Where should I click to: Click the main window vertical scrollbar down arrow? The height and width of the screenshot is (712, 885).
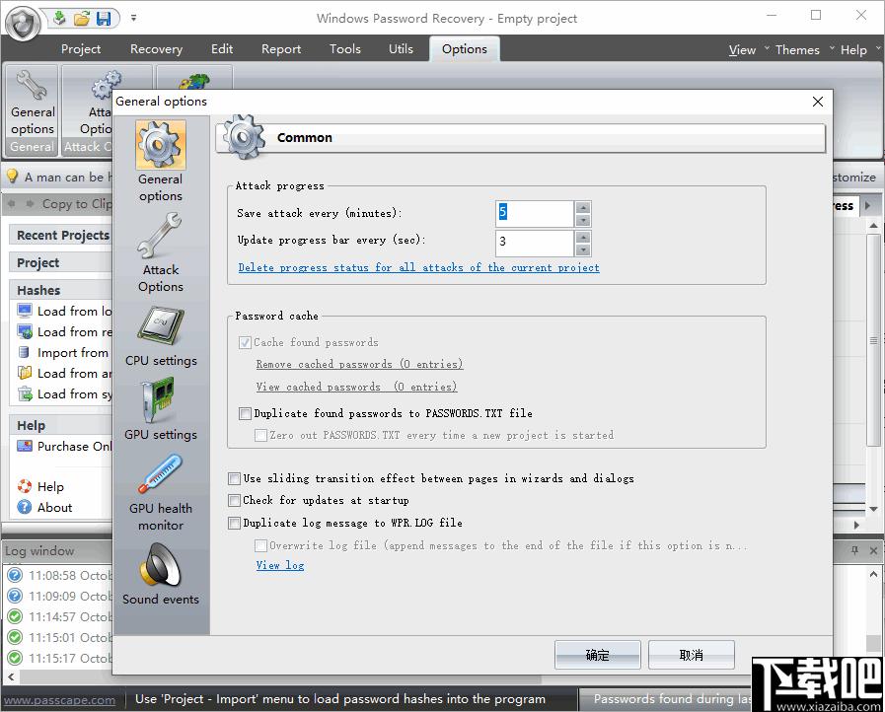coord(874,509)
